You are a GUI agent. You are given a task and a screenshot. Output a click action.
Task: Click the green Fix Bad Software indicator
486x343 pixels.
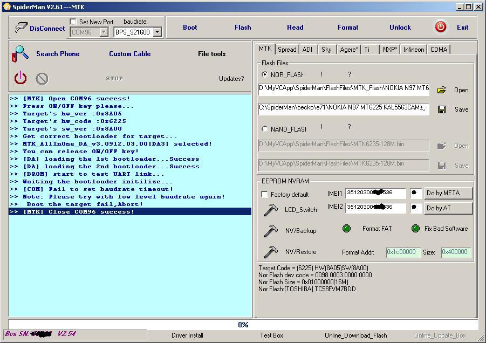(x=415, y=228)
